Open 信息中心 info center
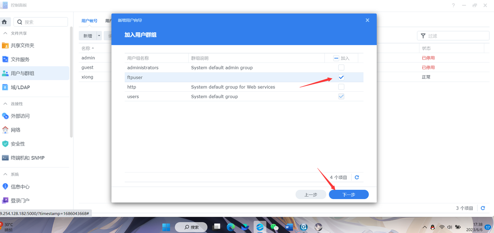494x233 pixels. pyautogui.click(x=20, y=187)
